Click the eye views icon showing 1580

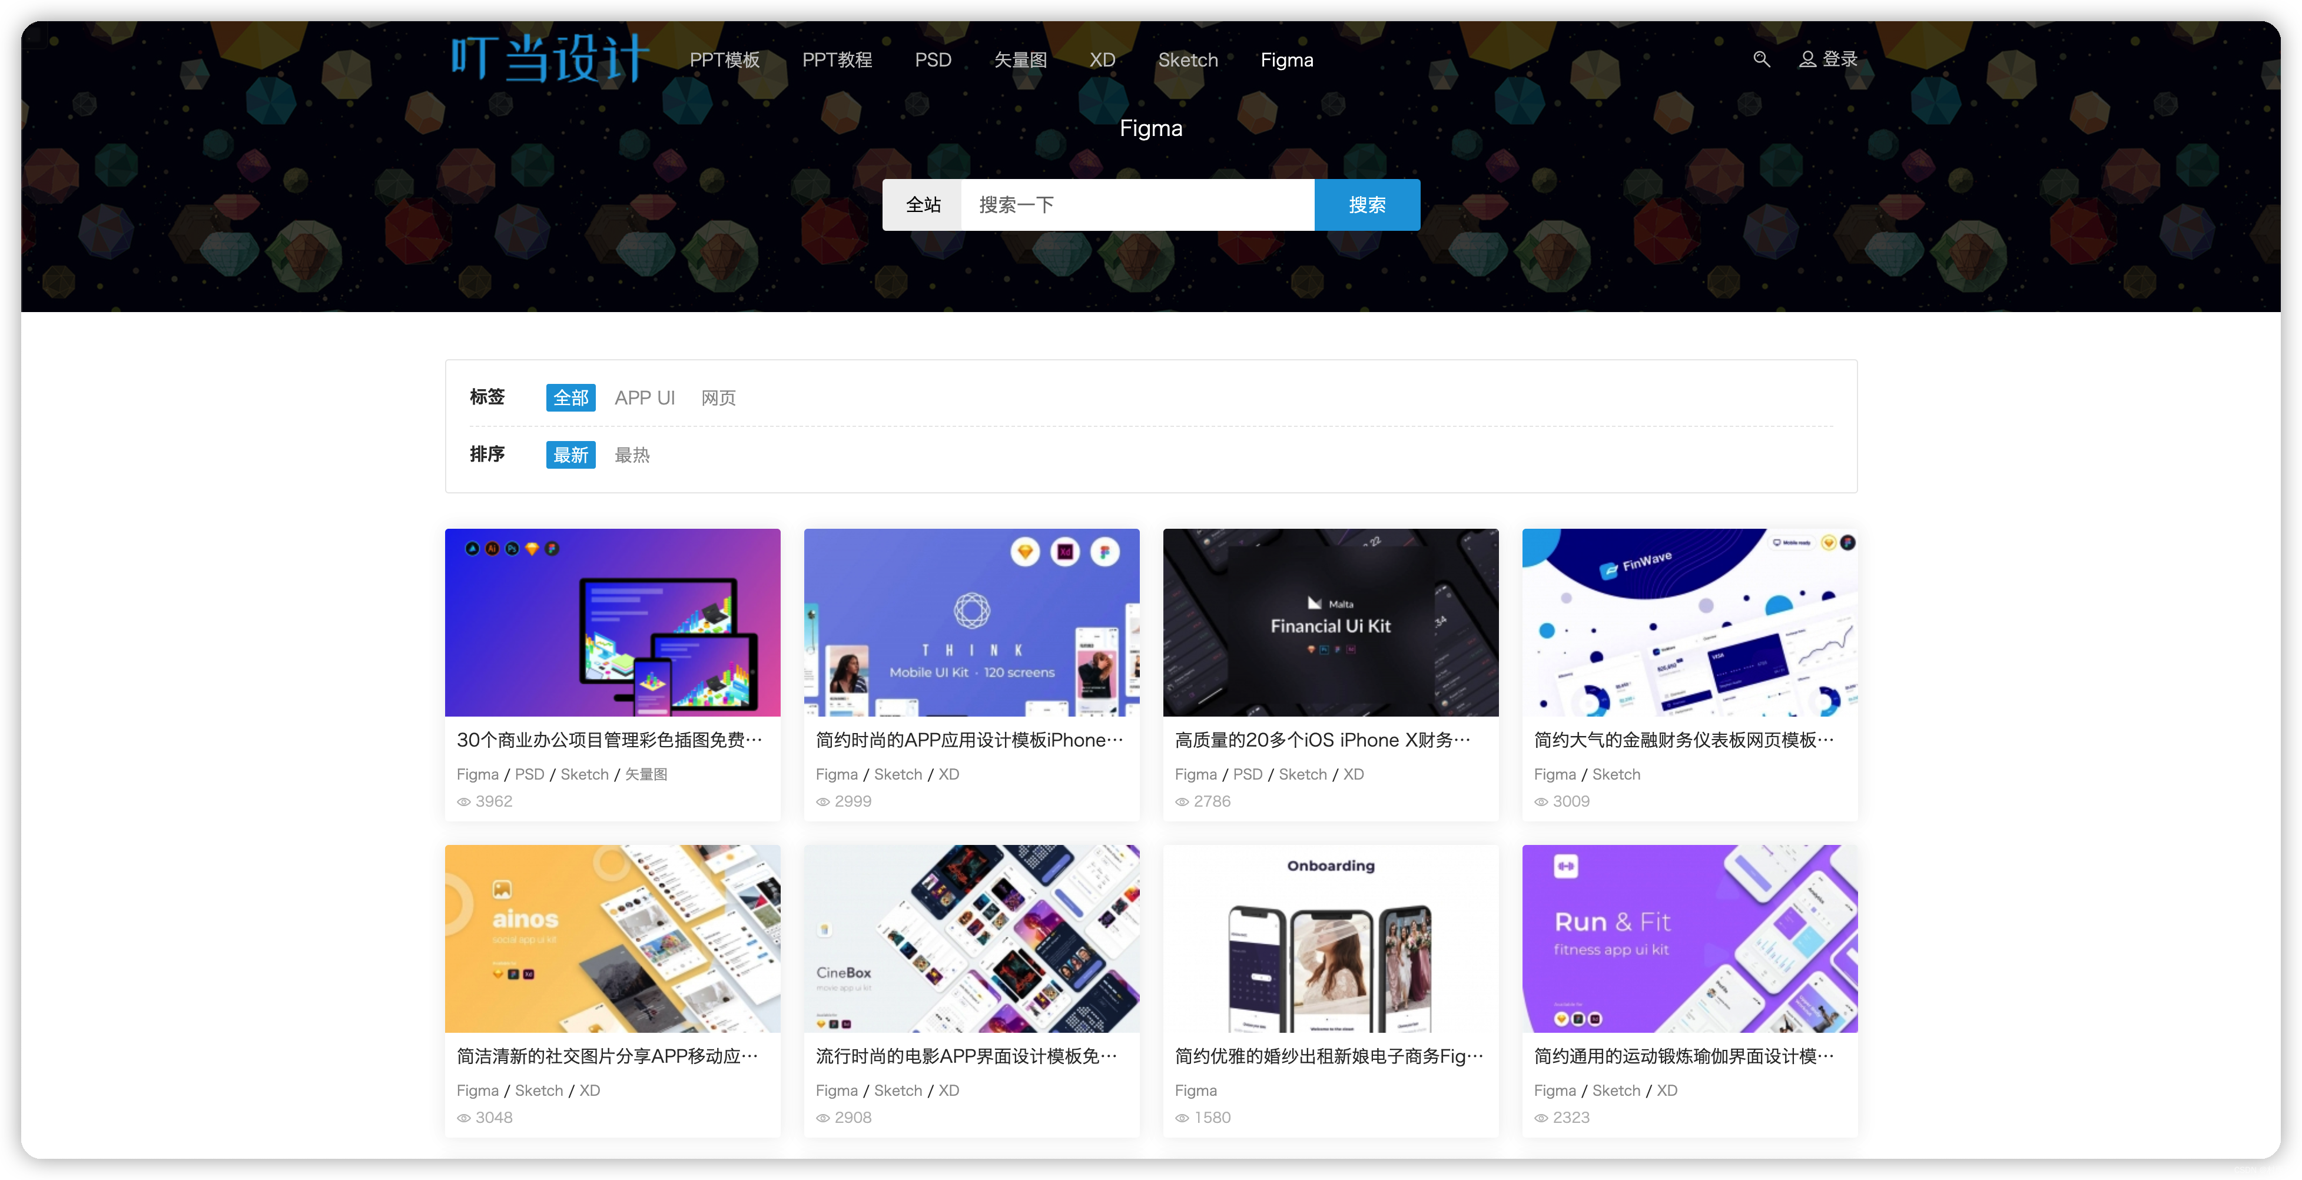point(1182,1118)
